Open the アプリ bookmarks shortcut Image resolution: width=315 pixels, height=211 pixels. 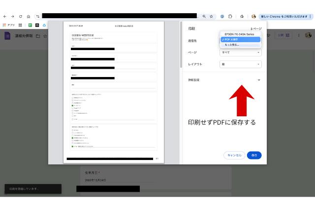[9, 25]
